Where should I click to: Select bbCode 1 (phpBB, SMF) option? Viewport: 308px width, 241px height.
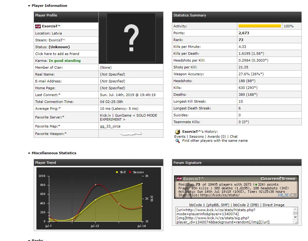(x=209, y=205)
